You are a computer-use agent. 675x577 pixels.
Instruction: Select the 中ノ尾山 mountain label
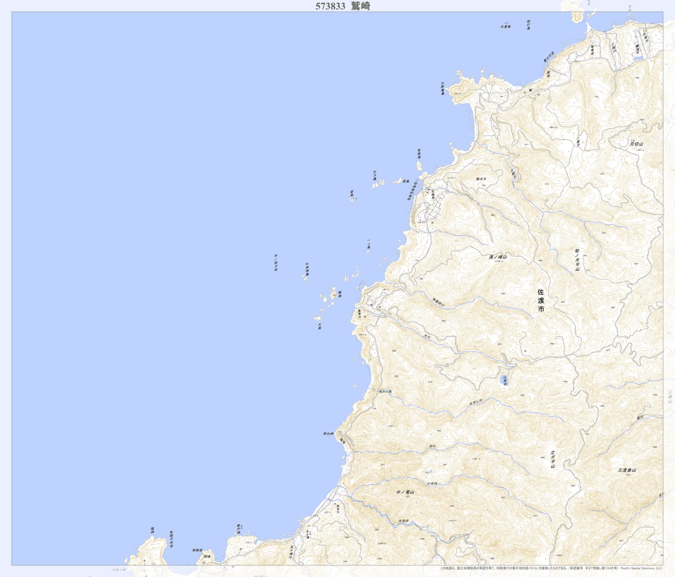[406, 492]
